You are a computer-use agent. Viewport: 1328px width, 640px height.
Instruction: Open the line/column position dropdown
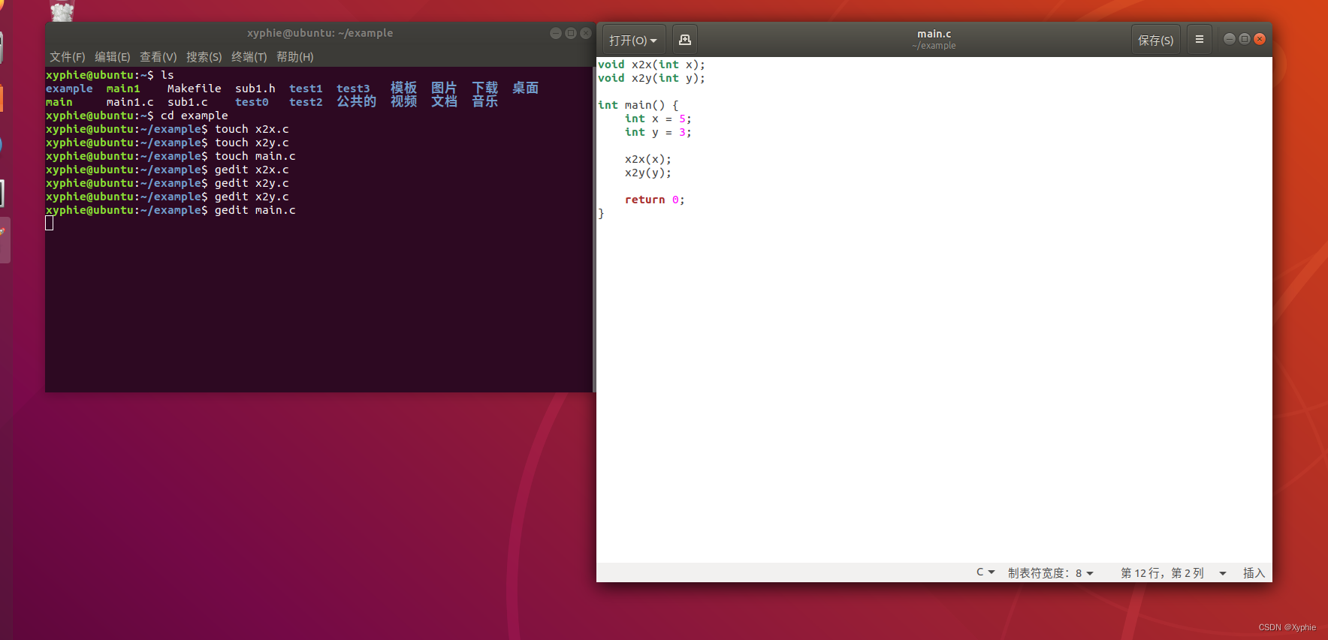[1173, 572]
